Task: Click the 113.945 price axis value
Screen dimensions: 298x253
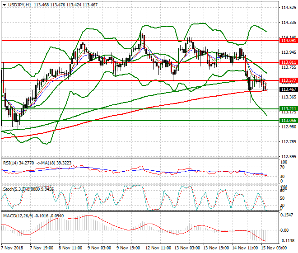Action: (289, 52)
